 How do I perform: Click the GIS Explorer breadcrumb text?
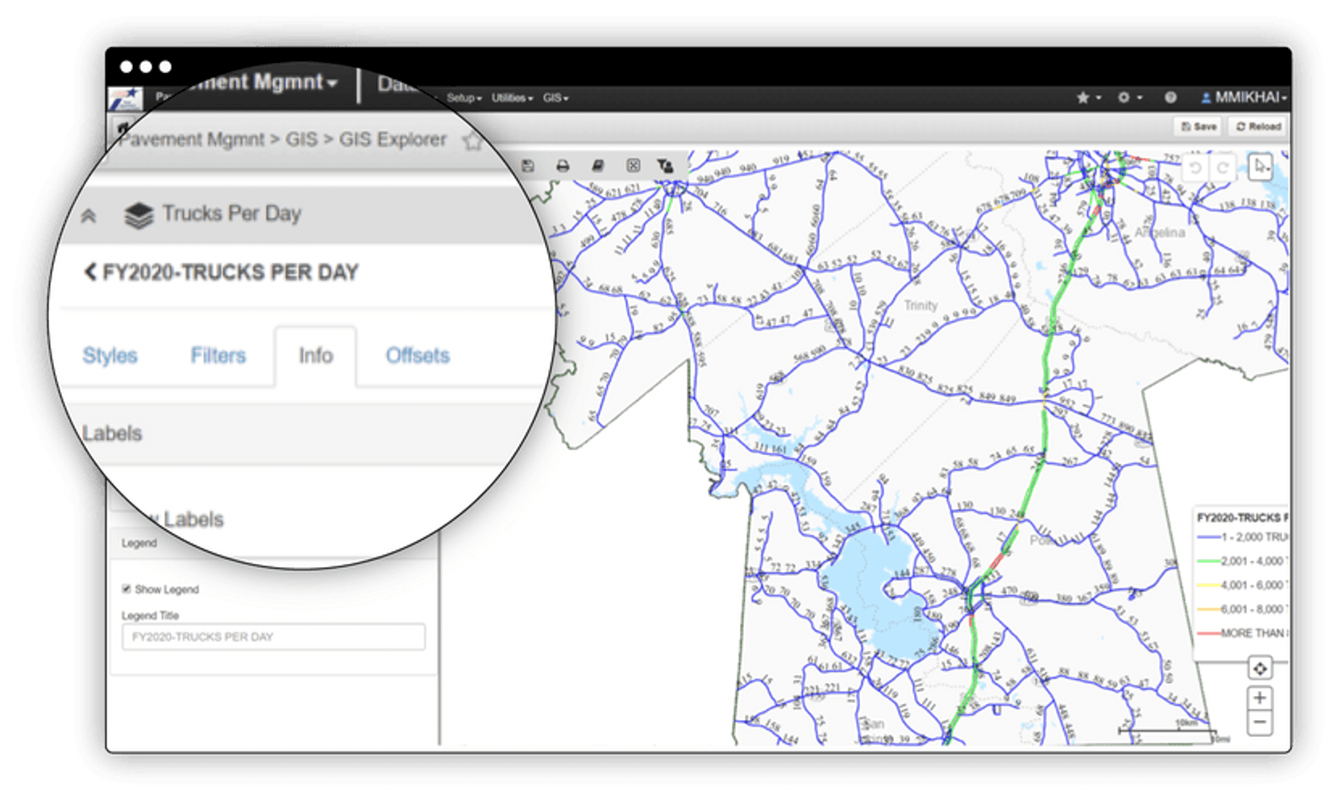coord(393,139)
